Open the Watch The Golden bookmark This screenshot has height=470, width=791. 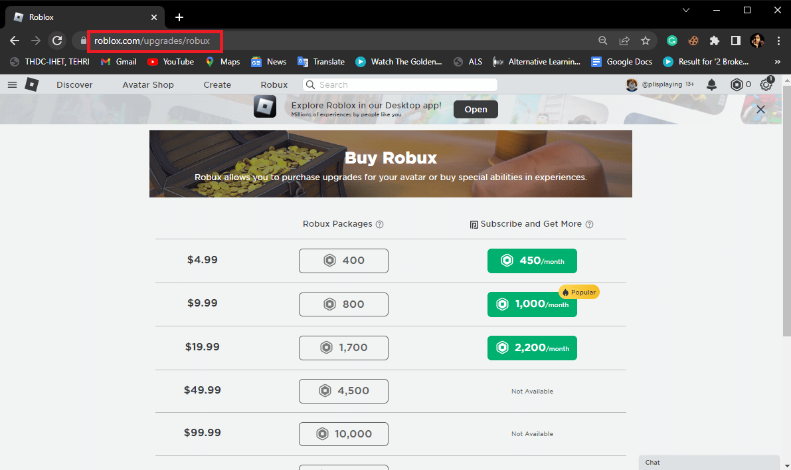point(398,62)
